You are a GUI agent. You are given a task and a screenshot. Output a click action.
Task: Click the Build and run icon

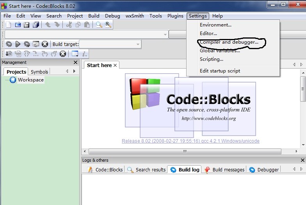coord(27,44)
